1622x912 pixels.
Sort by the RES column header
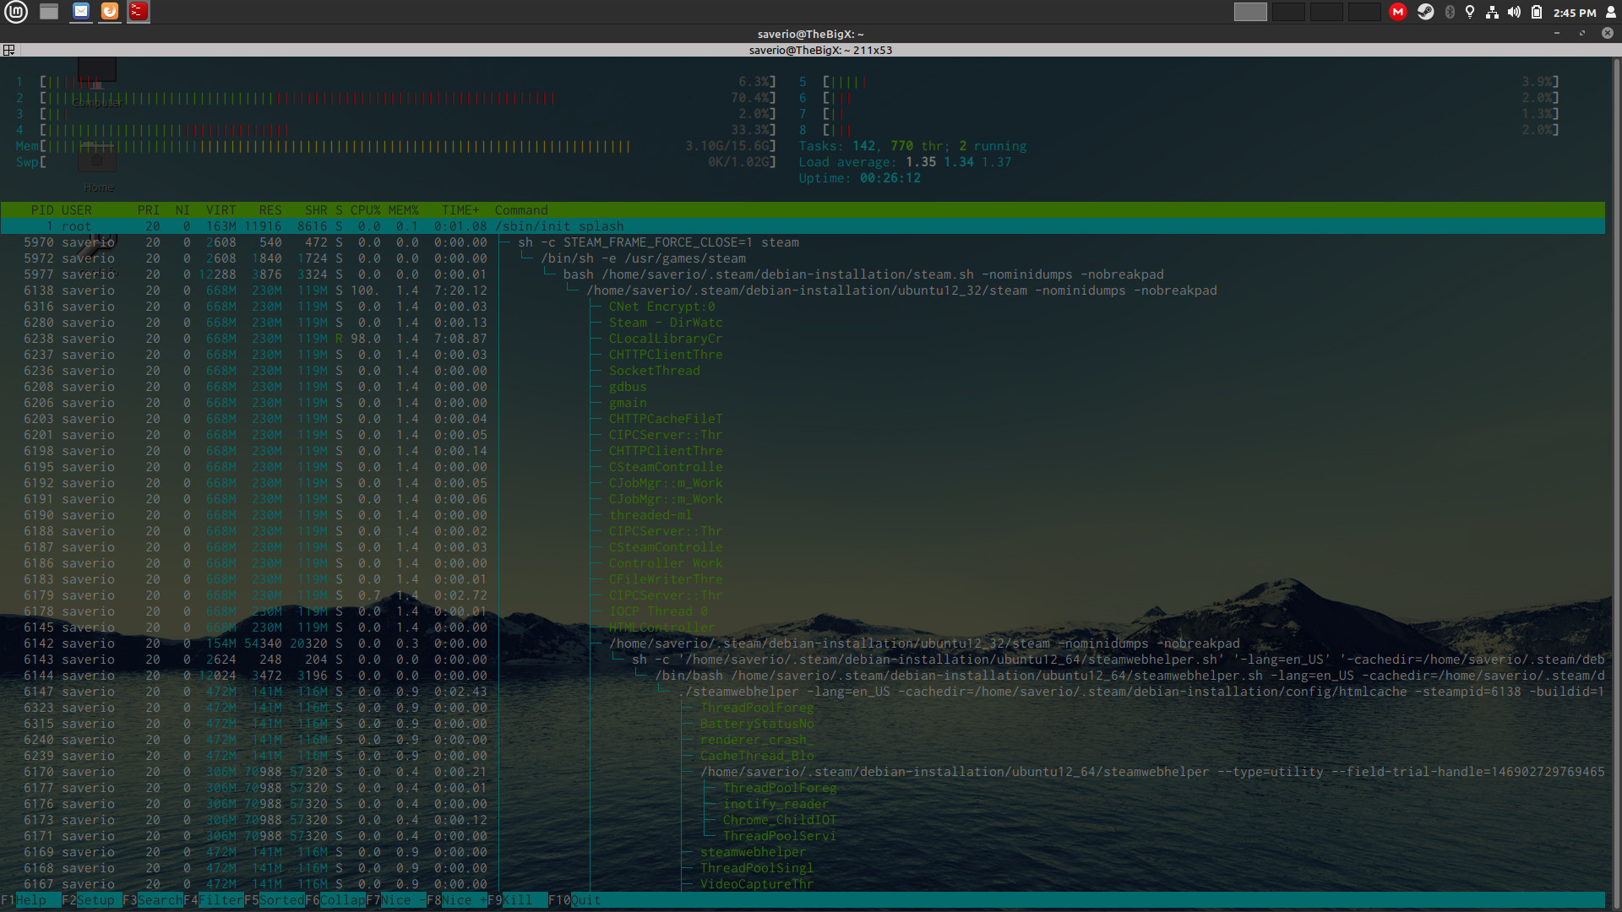[270, 210]
